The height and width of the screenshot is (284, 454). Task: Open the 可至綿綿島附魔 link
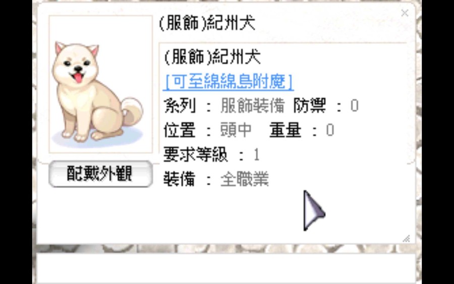(229, 82)
